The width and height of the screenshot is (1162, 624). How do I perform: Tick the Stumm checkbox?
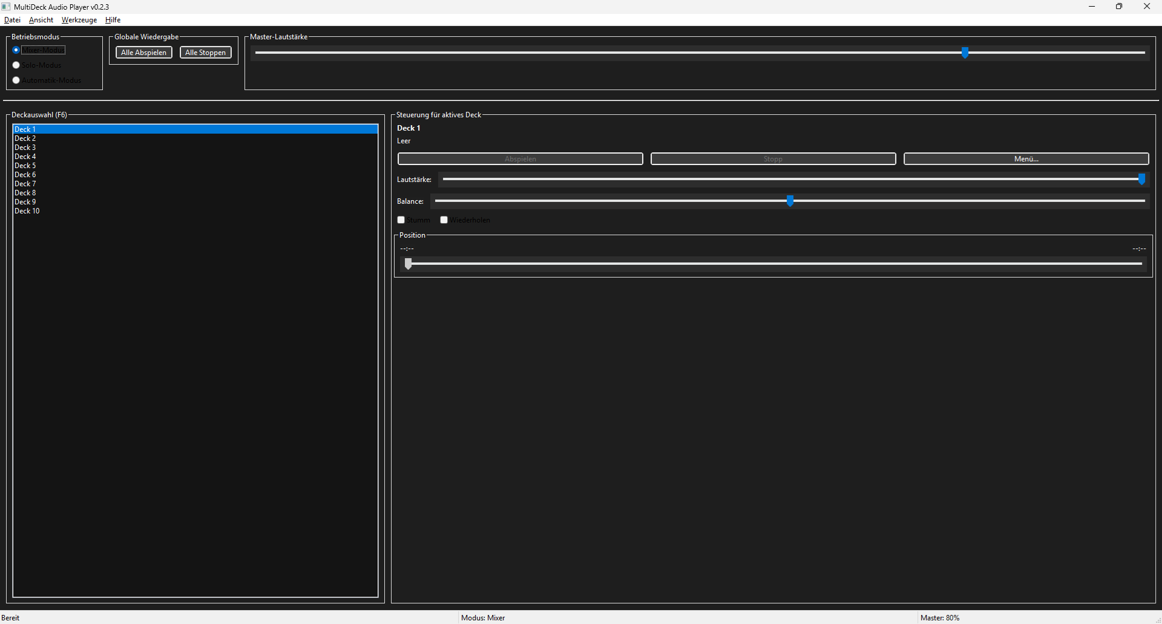(x=401, y=220)
